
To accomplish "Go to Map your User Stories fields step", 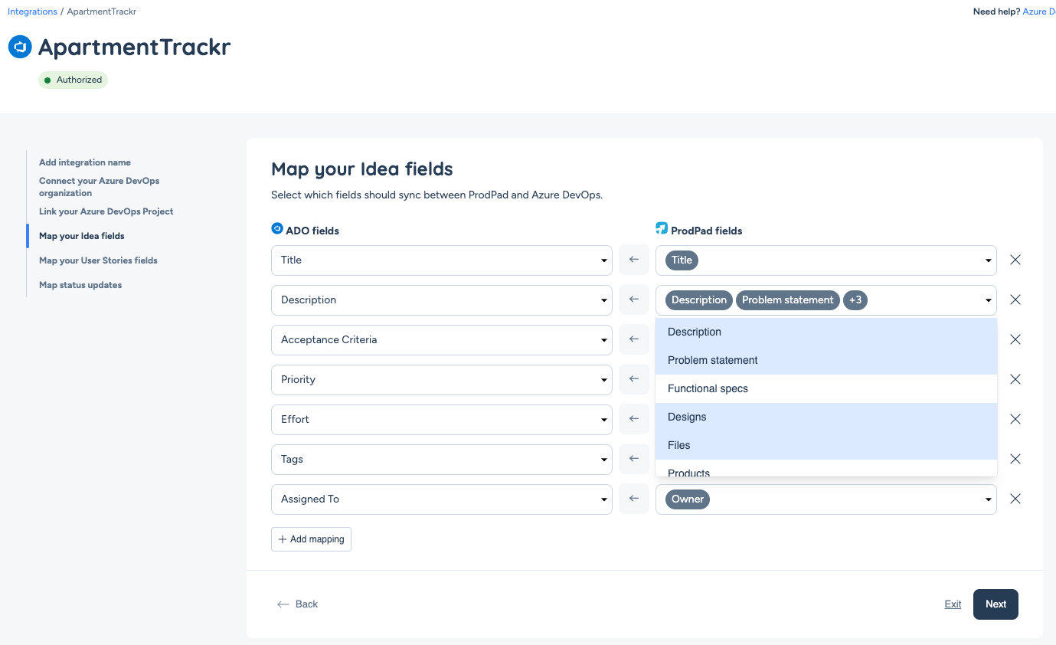I will click(98, 260).
